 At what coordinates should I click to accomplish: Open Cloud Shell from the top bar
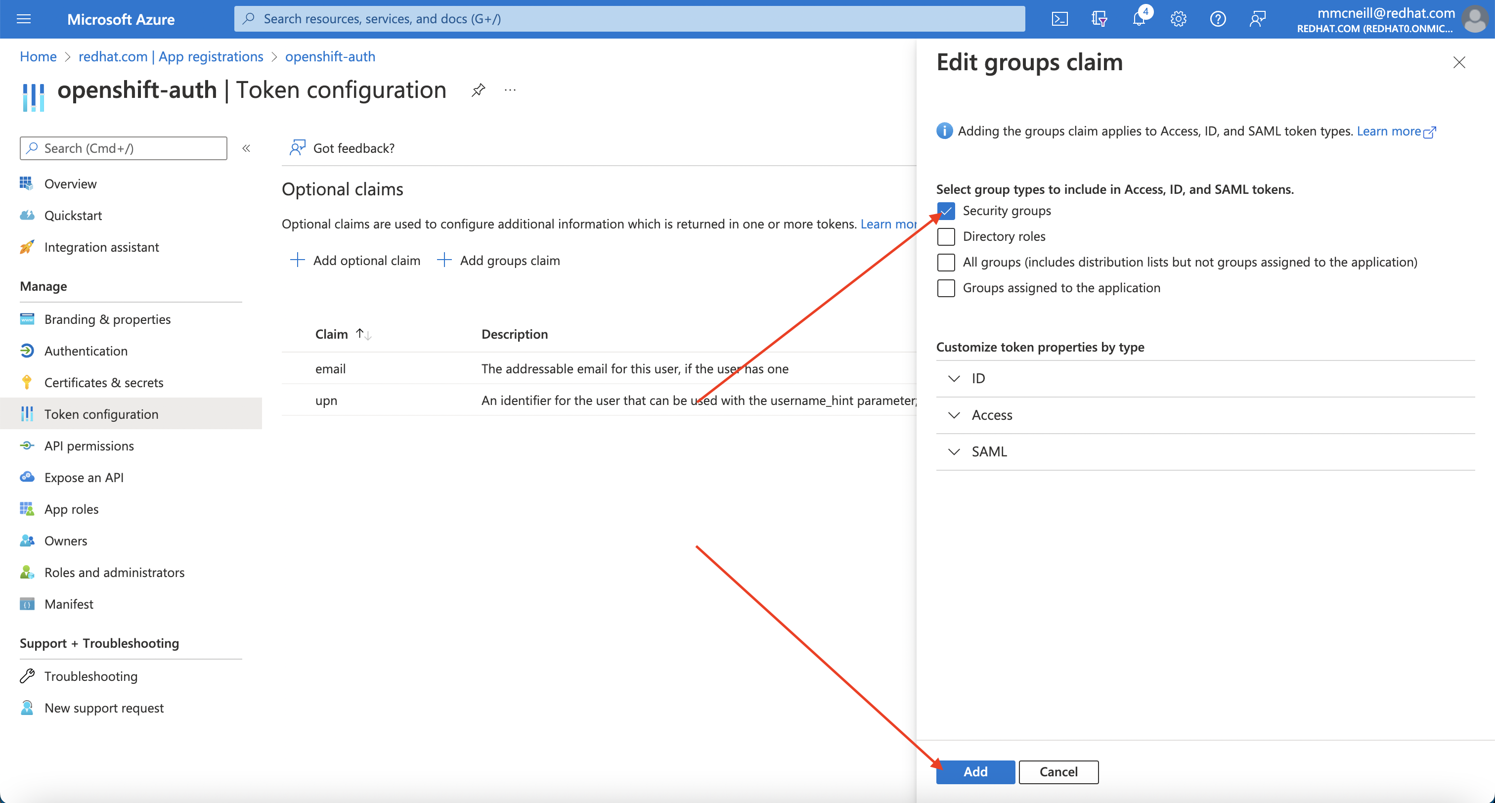pos(1059,19)
